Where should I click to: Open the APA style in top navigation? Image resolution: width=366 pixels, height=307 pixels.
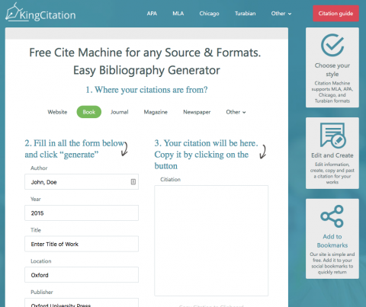click(152, 14)
